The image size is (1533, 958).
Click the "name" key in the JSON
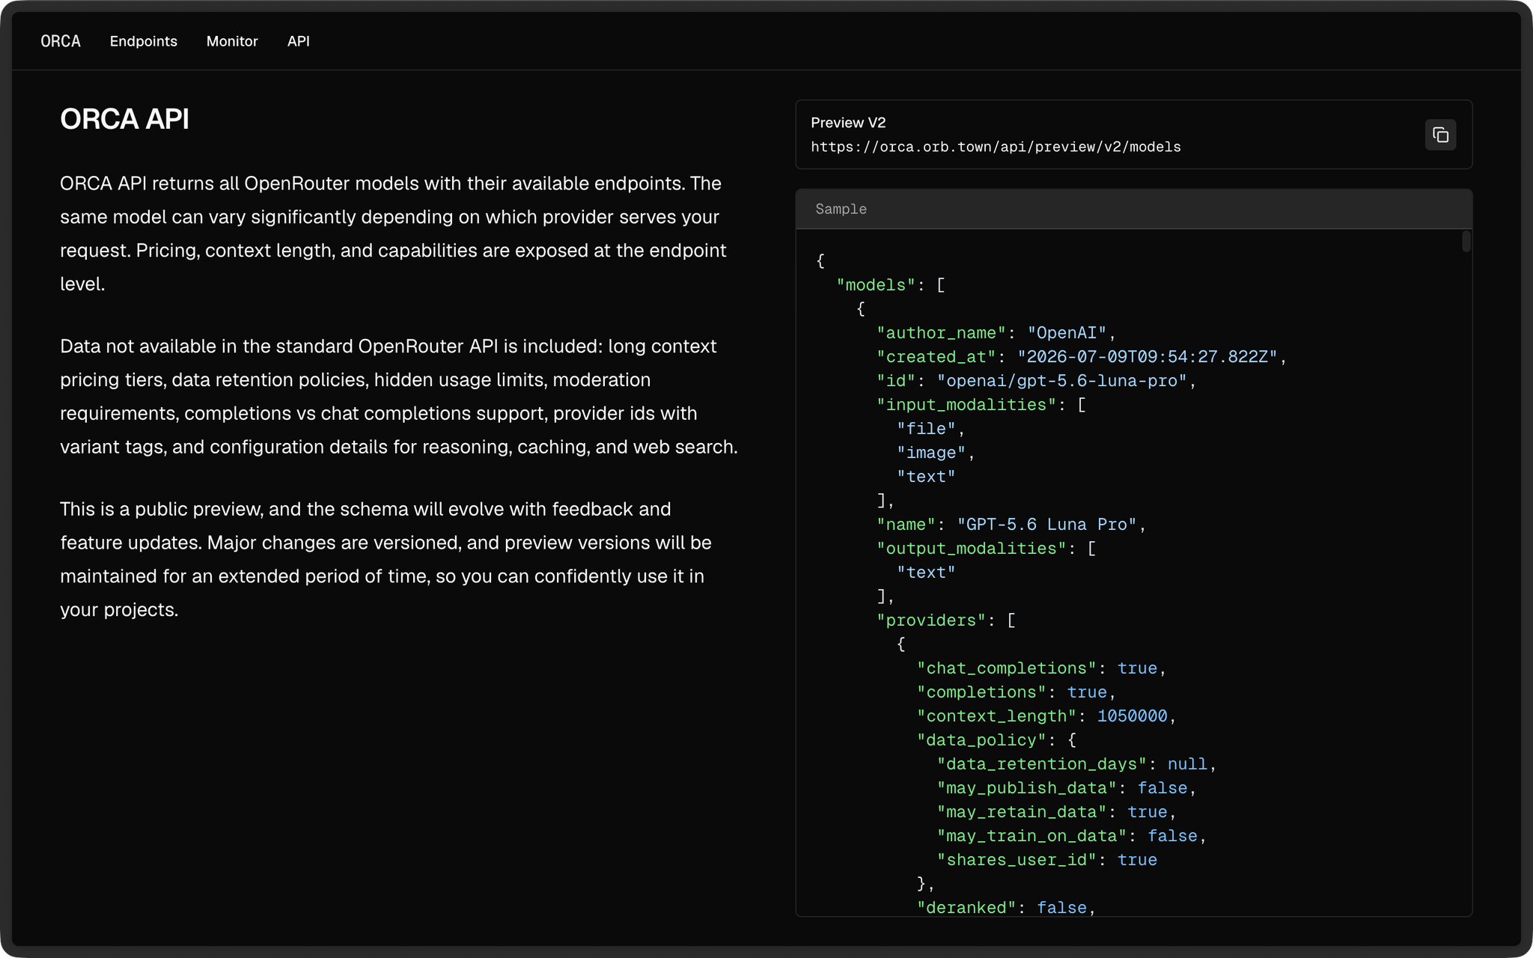pos(906,525)
